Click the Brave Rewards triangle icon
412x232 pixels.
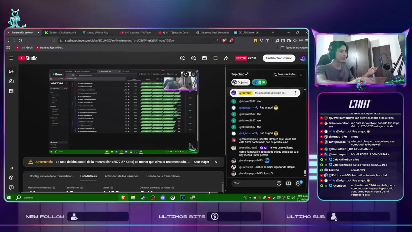(231, 40)
